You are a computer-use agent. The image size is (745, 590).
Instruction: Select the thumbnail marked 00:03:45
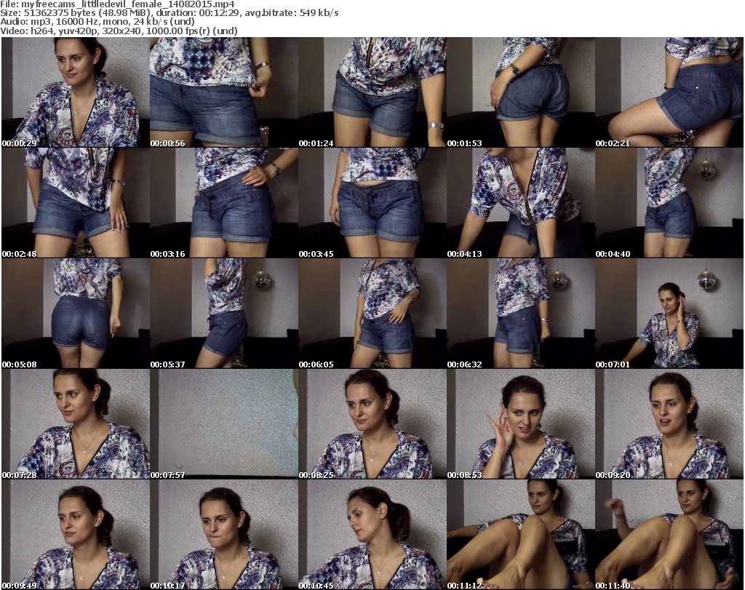coord(372,203)
